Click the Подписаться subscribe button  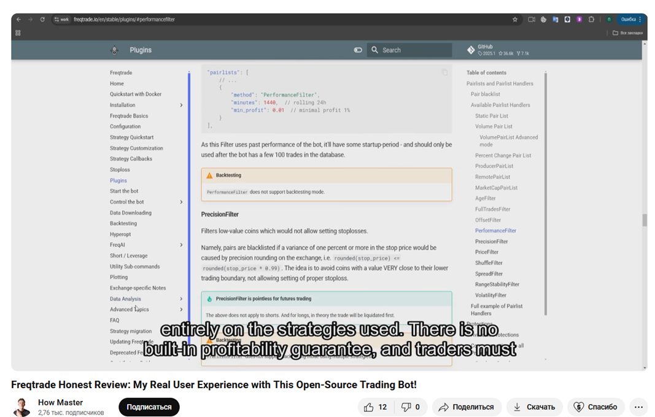click(x=149, y=407)
